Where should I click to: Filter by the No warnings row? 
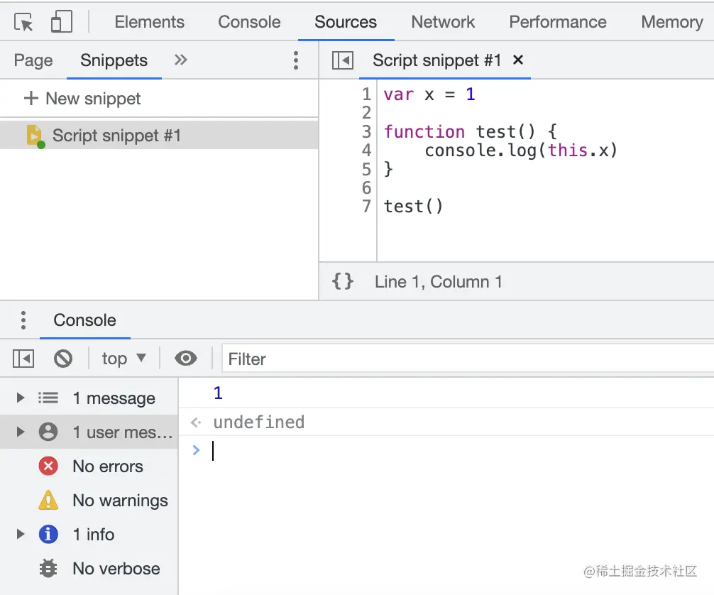(89, 501)
